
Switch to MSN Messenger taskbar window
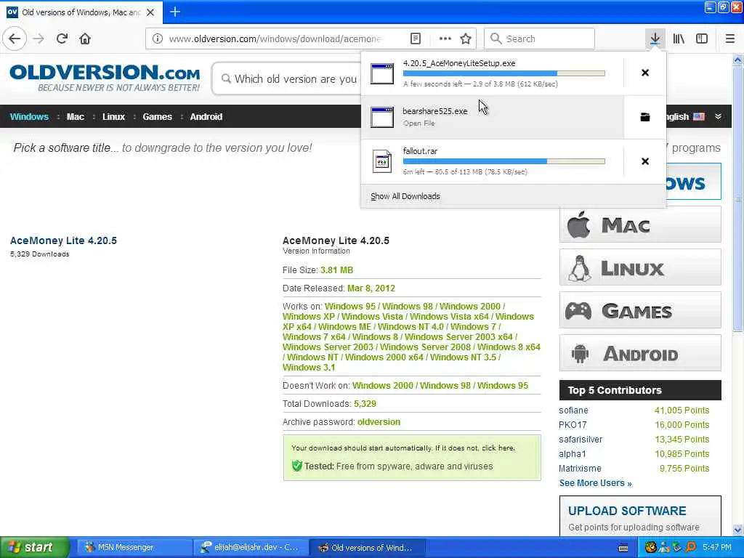(x=134, y=547)
